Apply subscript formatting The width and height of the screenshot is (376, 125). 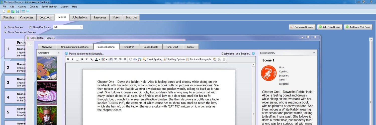tap(92, 59)
